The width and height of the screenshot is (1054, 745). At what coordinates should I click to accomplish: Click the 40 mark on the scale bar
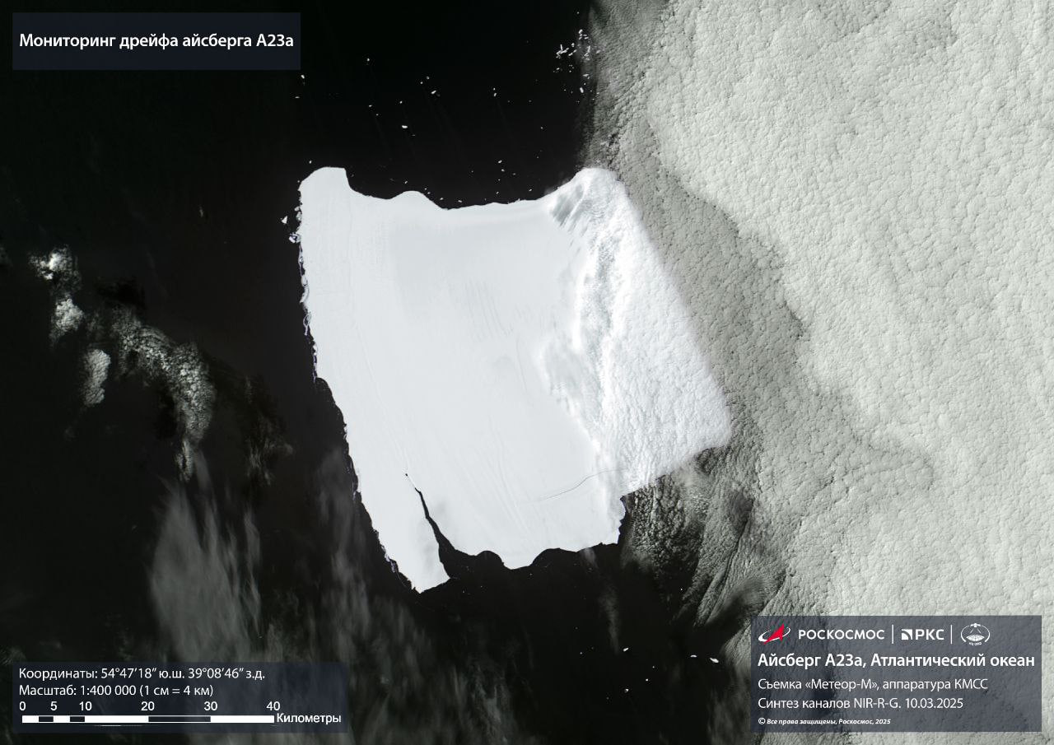(273, 706)
